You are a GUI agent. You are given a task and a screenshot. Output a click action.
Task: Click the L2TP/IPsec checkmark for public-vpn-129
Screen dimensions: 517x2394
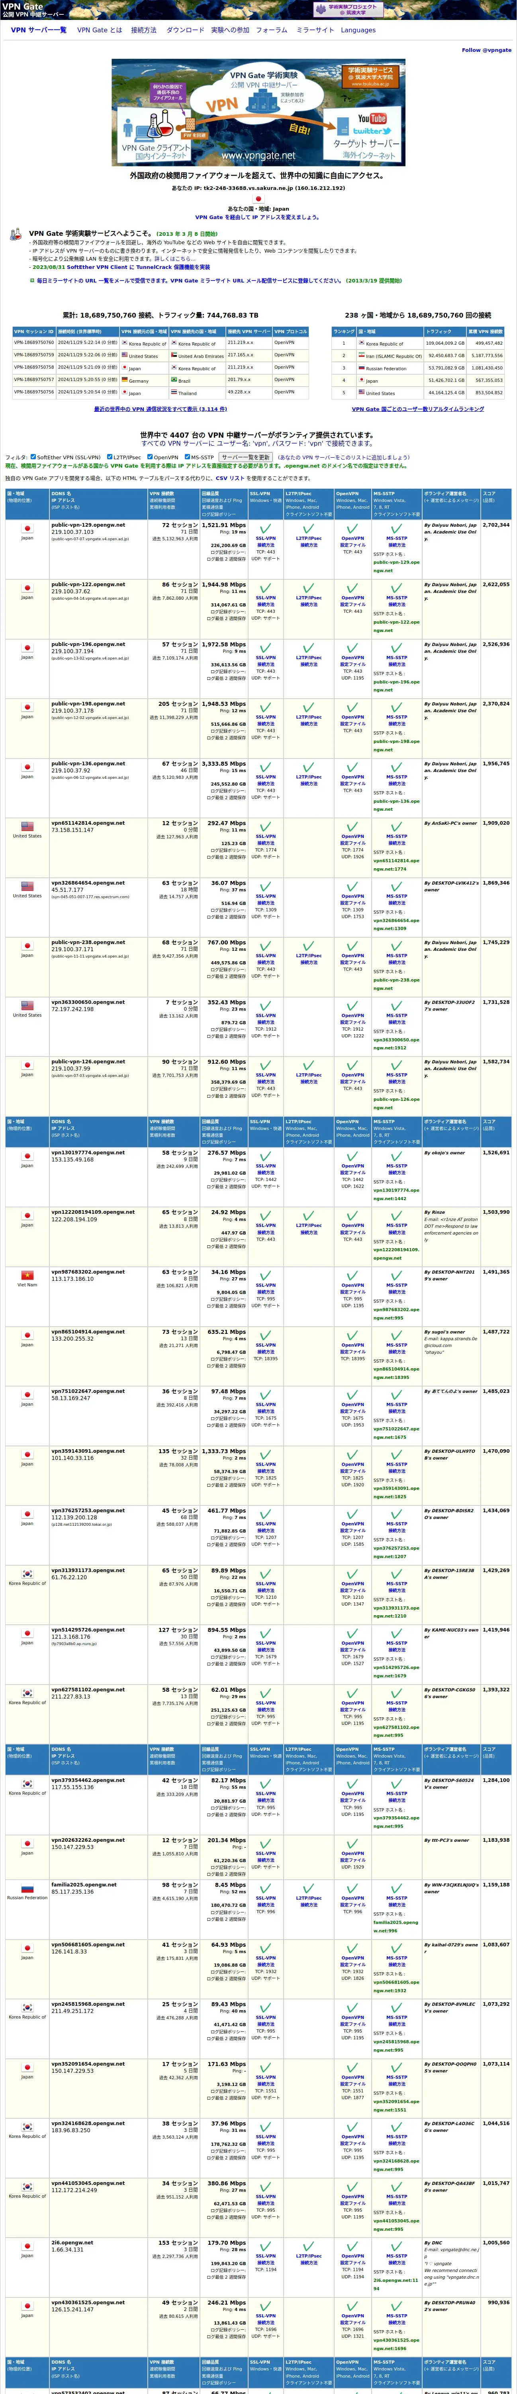[309, 528]
